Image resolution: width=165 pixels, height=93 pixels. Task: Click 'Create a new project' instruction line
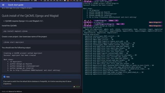click(x=24, y=37)
